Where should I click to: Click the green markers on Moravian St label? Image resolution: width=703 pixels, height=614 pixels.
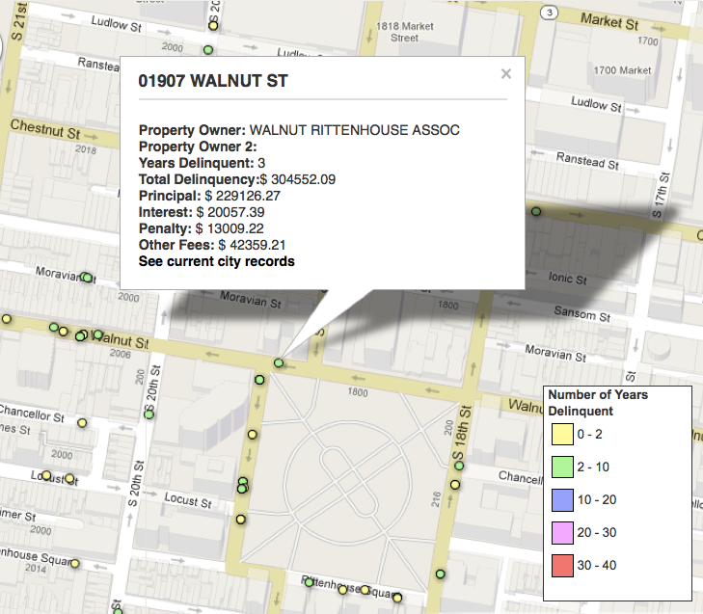pos(87,278)
